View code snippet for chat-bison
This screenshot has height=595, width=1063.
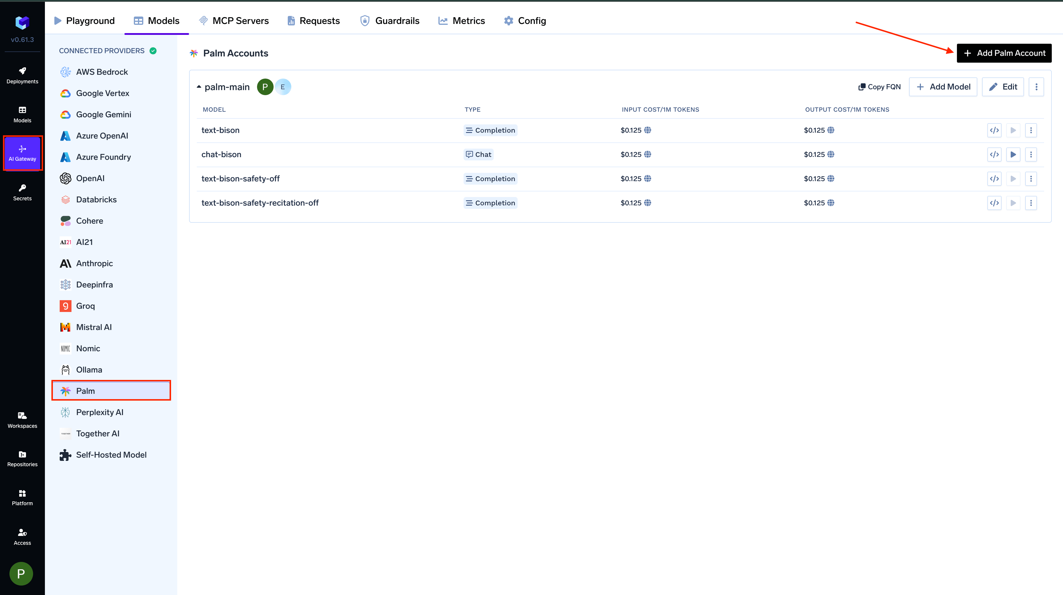click(x=994, y=155)
